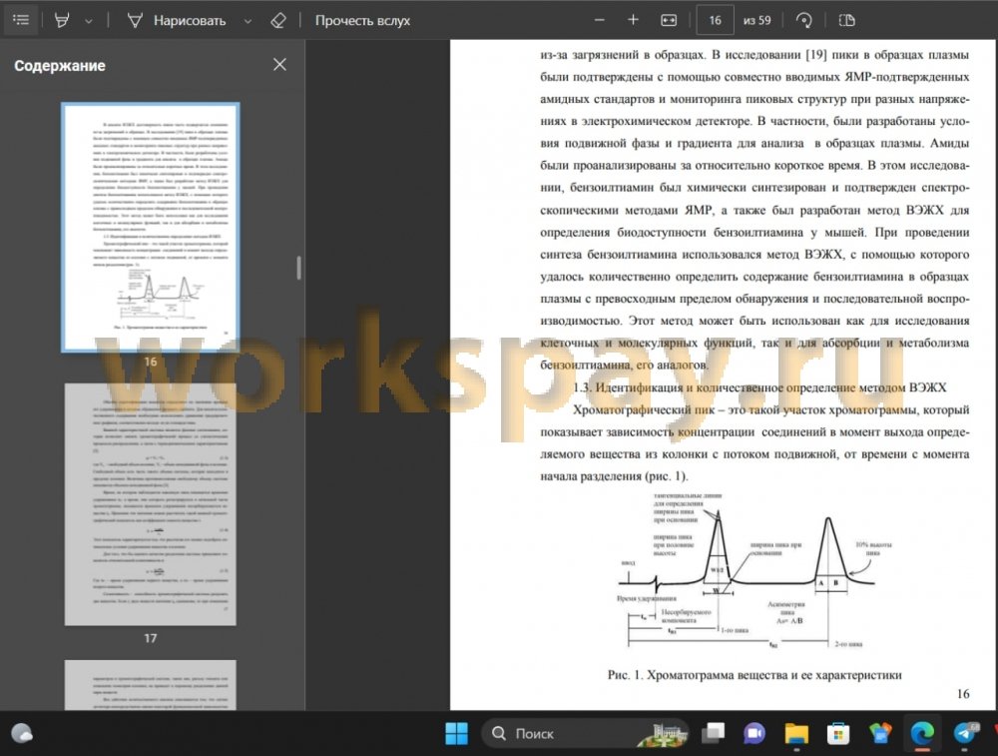The image size is (998, 756).
Task: Launch the chat app from taskbar
Action: pyautogui.click(x=754, y=734)
